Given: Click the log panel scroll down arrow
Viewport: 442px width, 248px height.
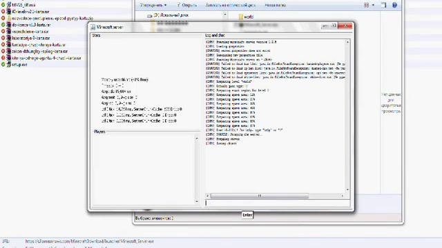Looking at the screenshot, I should point(347,190).
